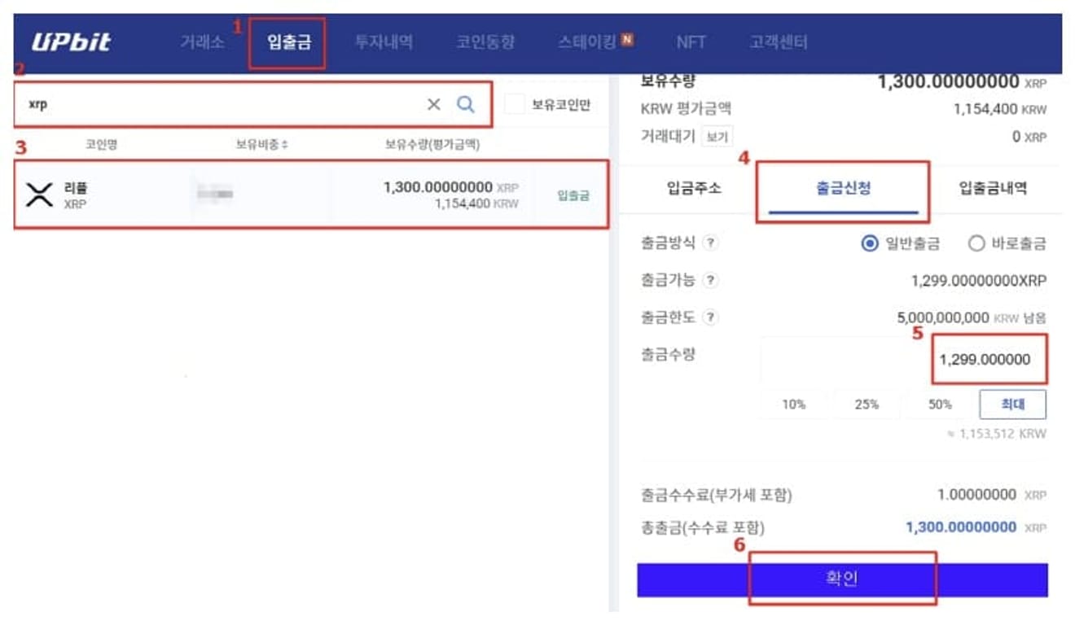Open the 코인동향 menu
The image size is (1075, 625).
point(485,42)
